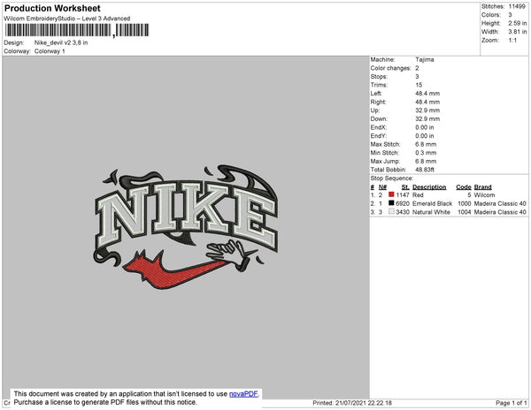This screenshot has height=410, width=531.
Task: Click the Trims value 15
Action: coord(419,85)
